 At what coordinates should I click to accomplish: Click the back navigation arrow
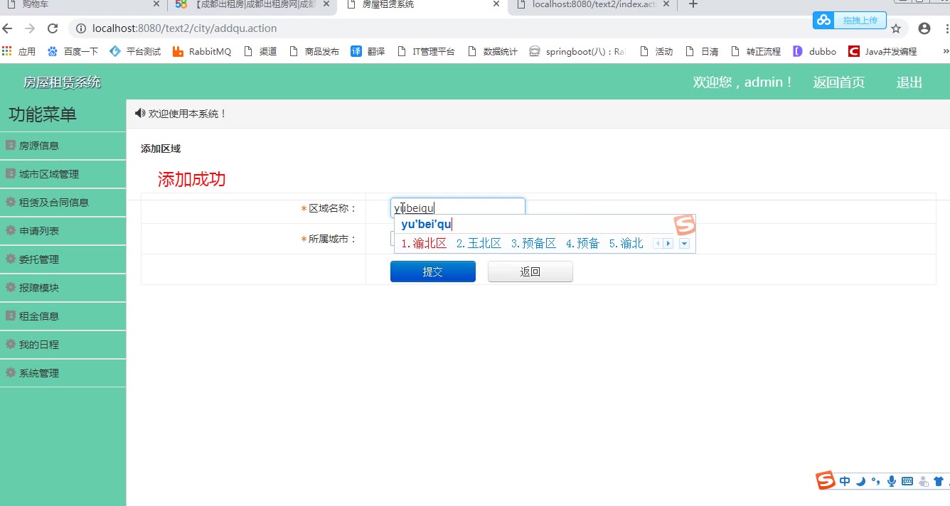click(x=8, y=28)
